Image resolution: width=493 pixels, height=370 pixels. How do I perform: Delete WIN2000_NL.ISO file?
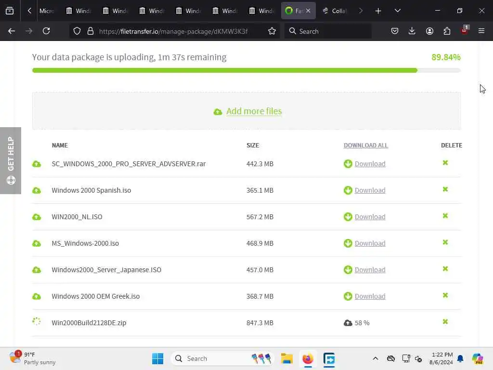click(x=445, y=215)
